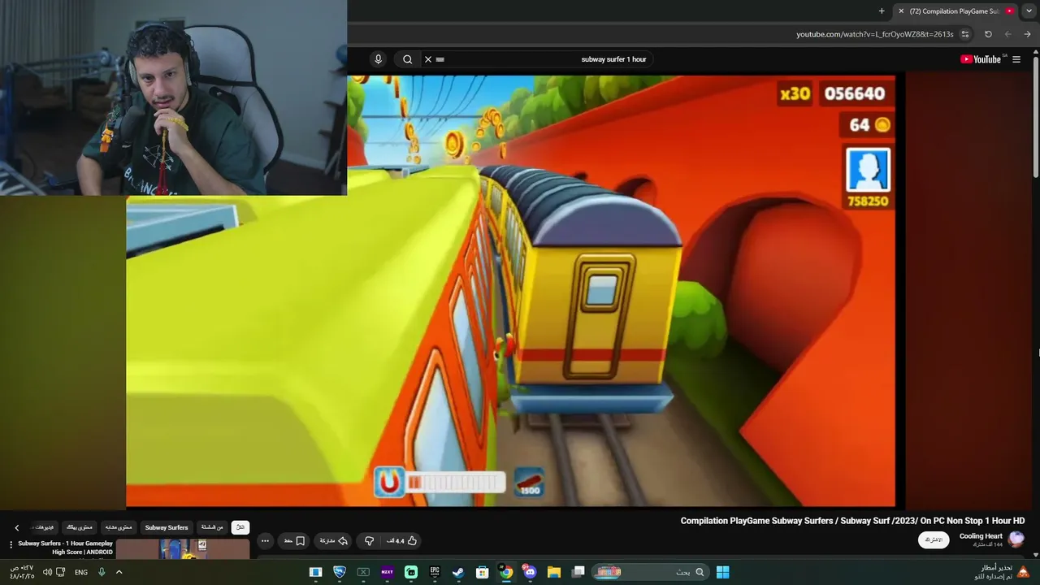The width and height of the screenshot is (1040, 585).
Task: Open the taskbar clock and date
Action: click(22, 572)
